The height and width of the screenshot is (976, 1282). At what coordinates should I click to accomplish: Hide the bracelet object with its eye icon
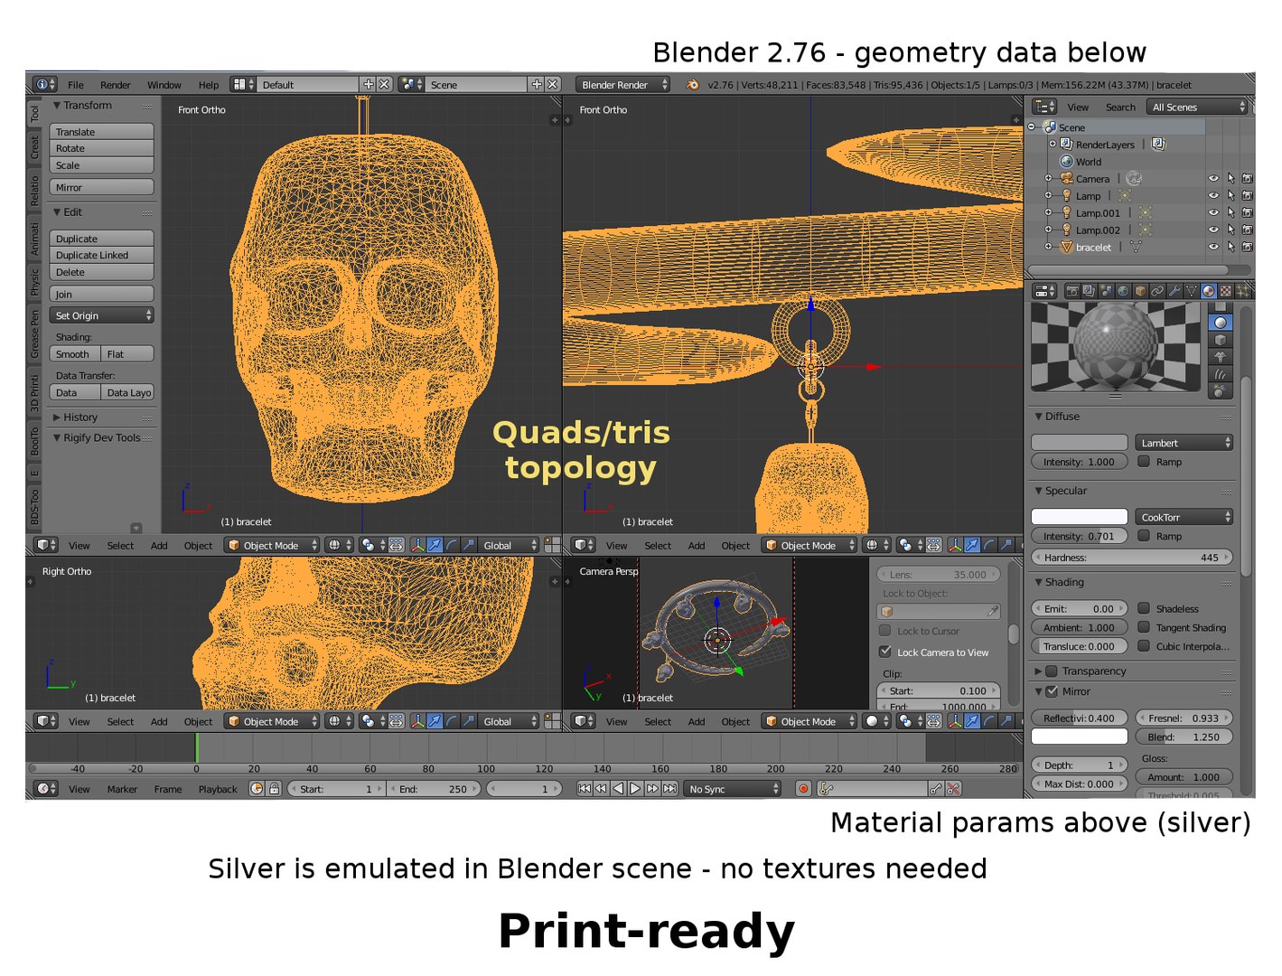click(x=1213, y=248)
